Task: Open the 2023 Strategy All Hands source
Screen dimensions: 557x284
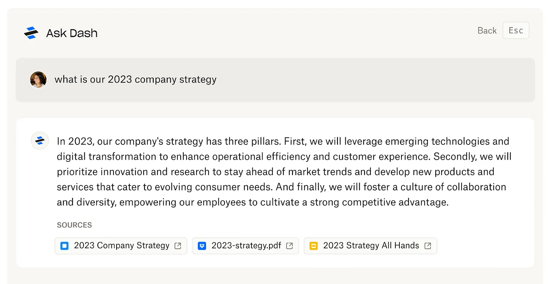Action: tap(371, 246)
